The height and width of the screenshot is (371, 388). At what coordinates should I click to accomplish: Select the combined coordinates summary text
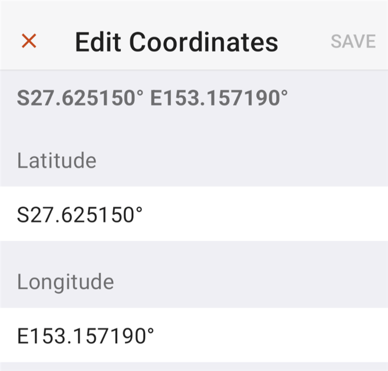[x=152, y=97]
